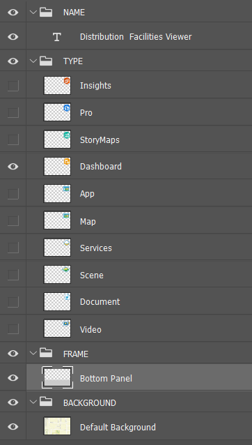Select the Insights layer thumbnail
Image resolution: width=252 pixels, height=445 pixels.
click(57, 85)
